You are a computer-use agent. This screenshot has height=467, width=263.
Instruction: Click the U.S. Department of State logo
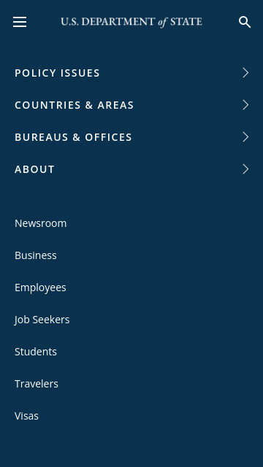131,22
